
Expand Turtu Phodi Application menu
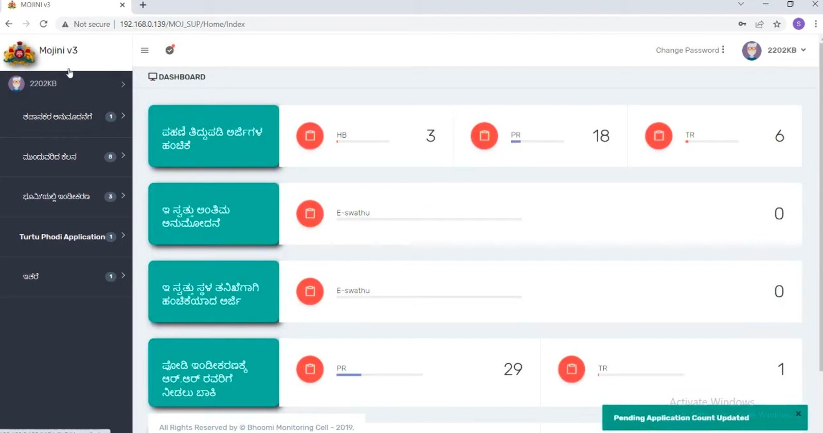(66, 237)
